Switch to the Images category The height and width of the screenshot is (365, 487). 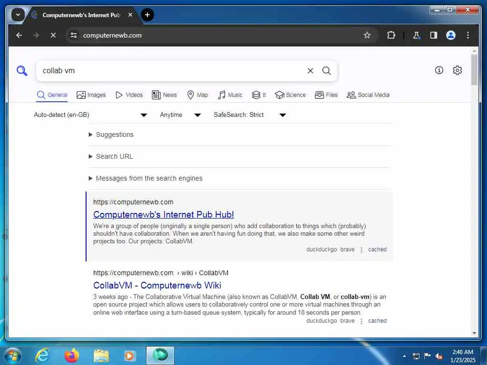pyautogui.click(x=91, y=95)
